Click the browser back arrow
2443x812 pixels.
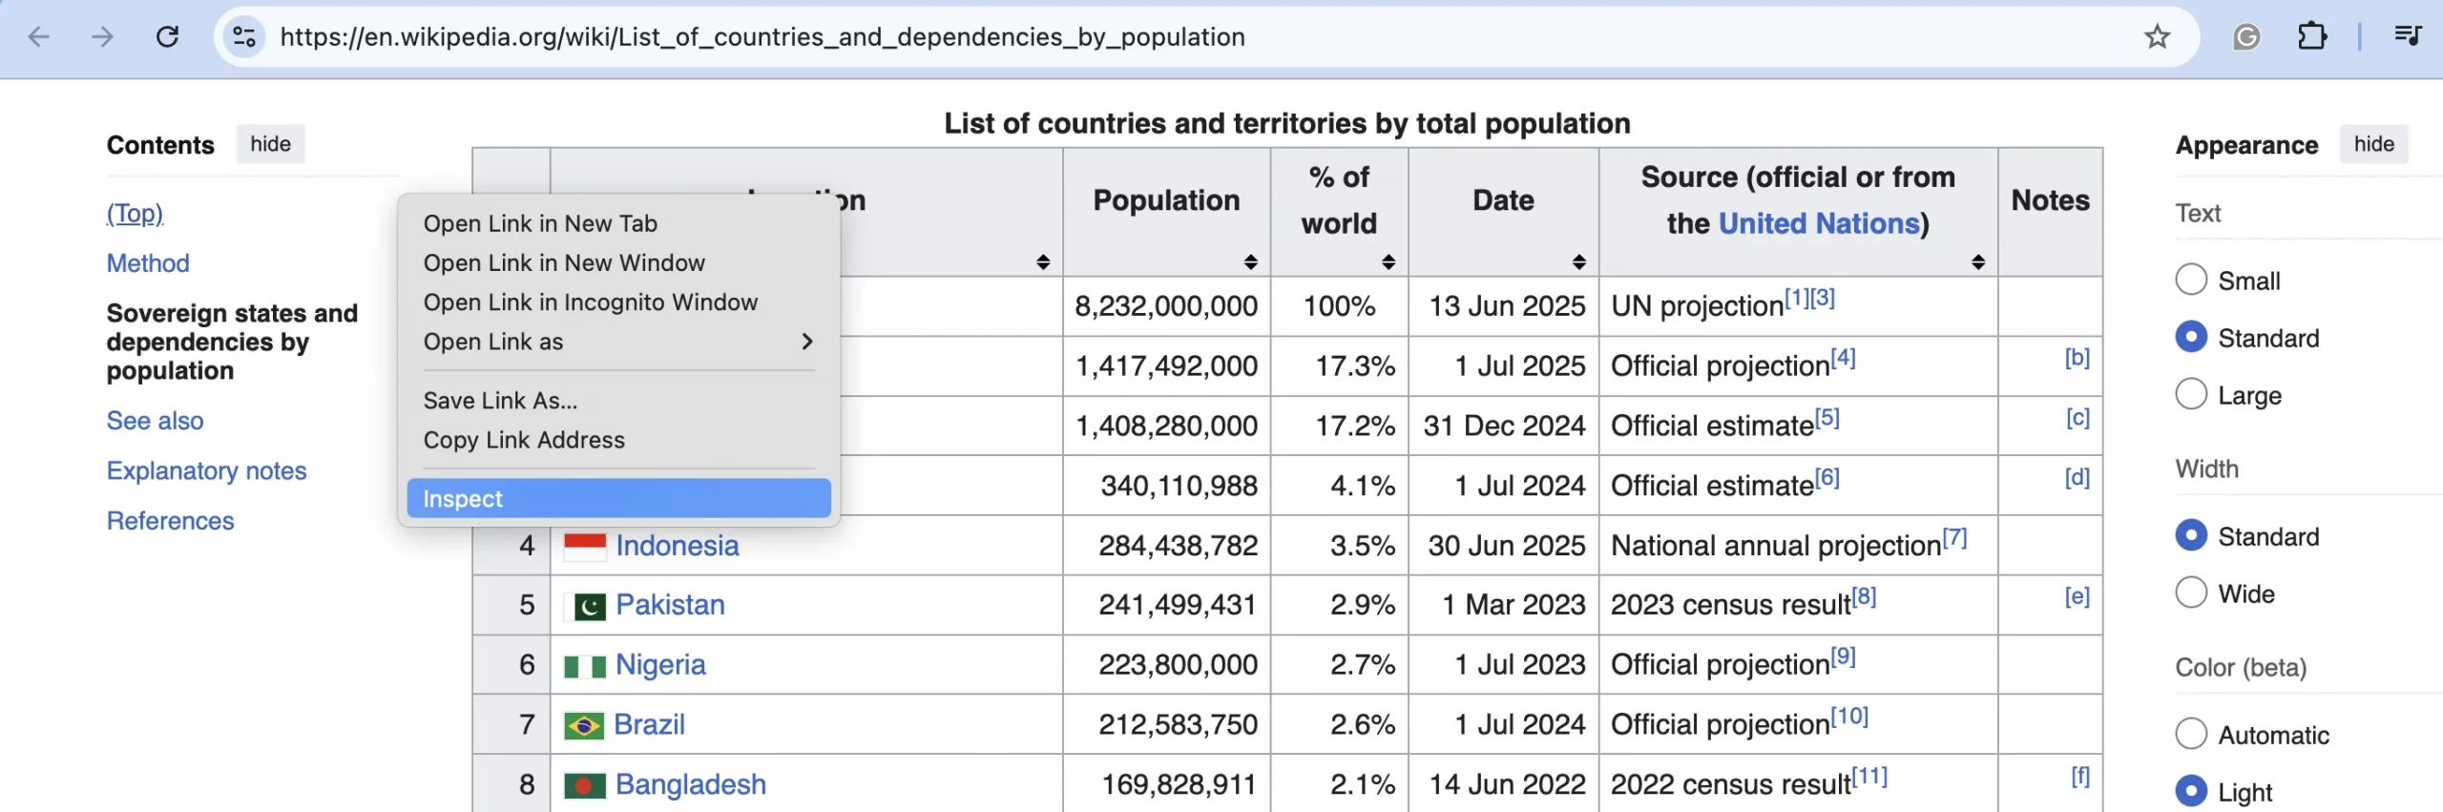coord(39,37)
